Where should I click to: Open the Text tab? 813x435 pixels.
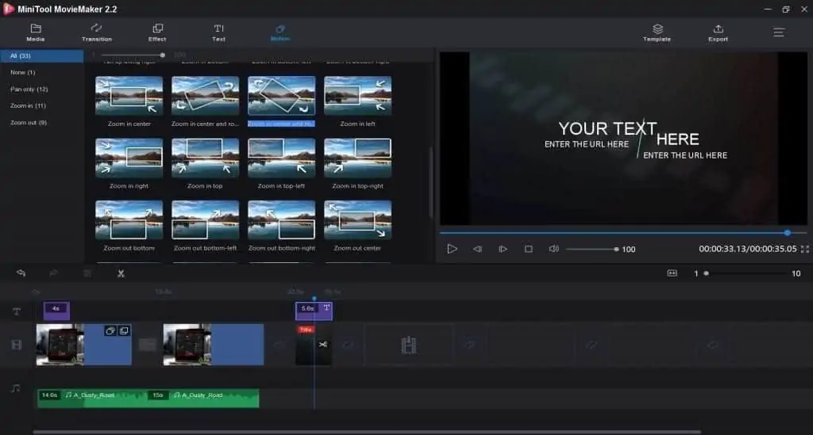pyautogui.click(x=219, y=32)
